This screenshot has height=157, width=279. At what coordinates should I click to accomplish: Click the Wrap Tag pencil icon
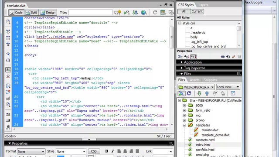pos(8,99)
